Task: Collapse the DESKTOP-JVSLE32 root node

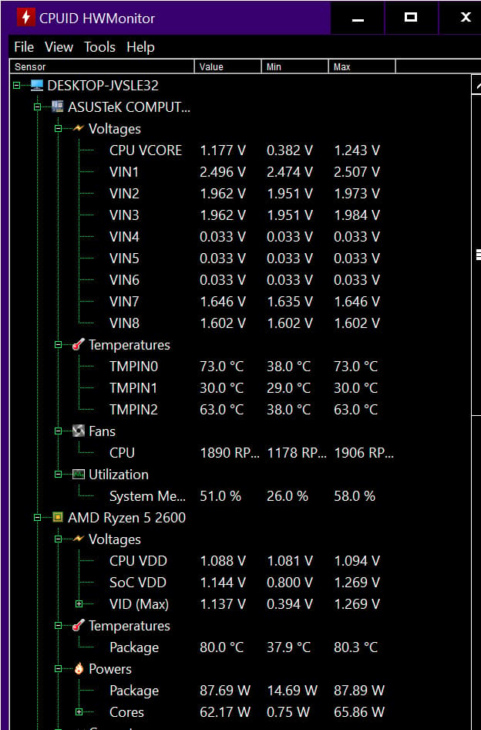Action: pos(16,86)
